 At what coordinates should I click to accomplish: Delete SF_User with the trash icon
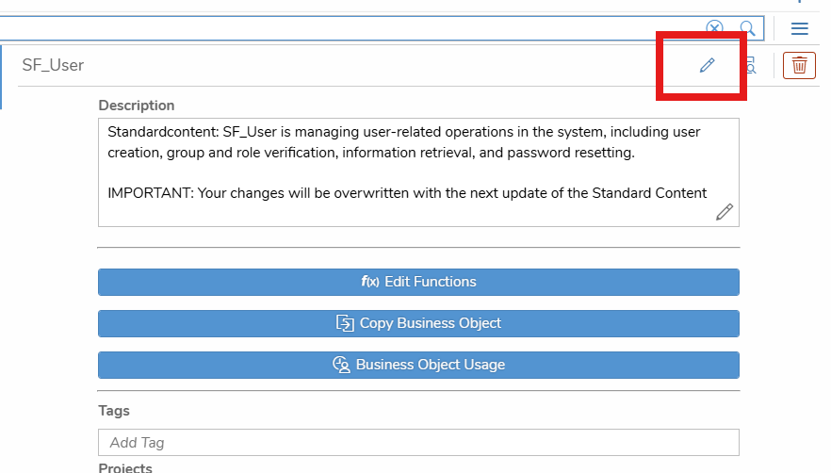click(x=799, y=65)
